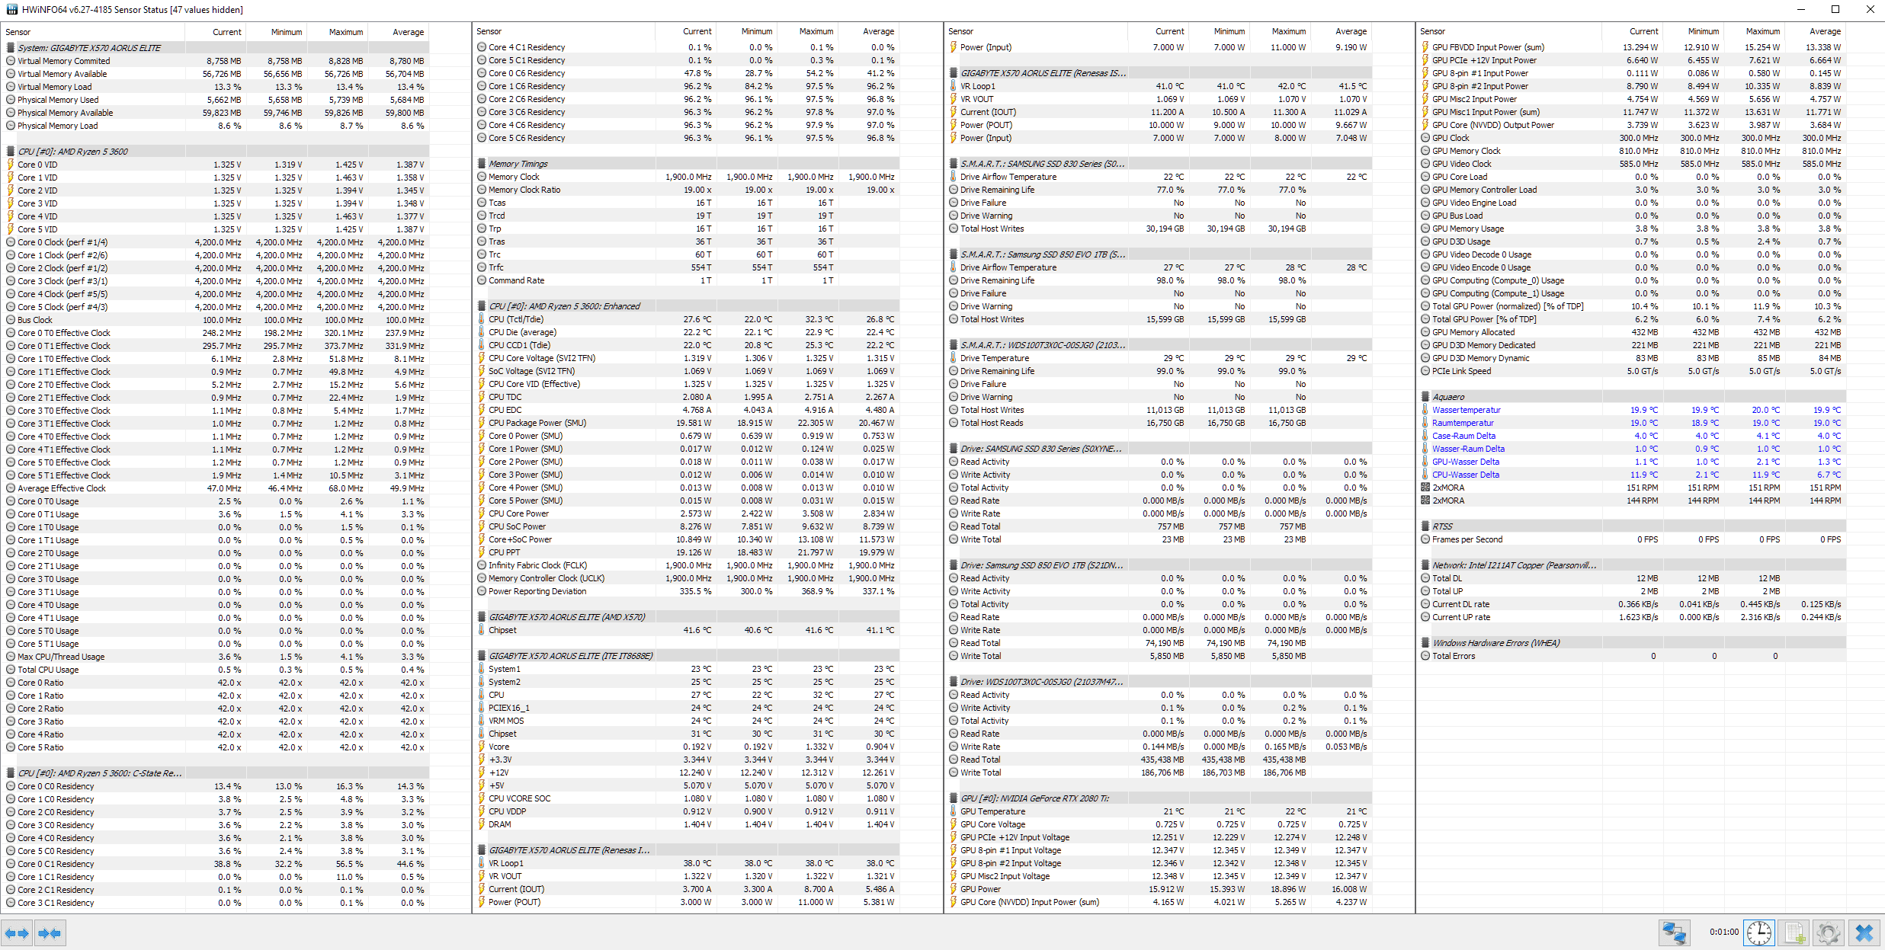Select the CPU VCORE SOC row
The image size is (1885, 950).
coord(687,798)
